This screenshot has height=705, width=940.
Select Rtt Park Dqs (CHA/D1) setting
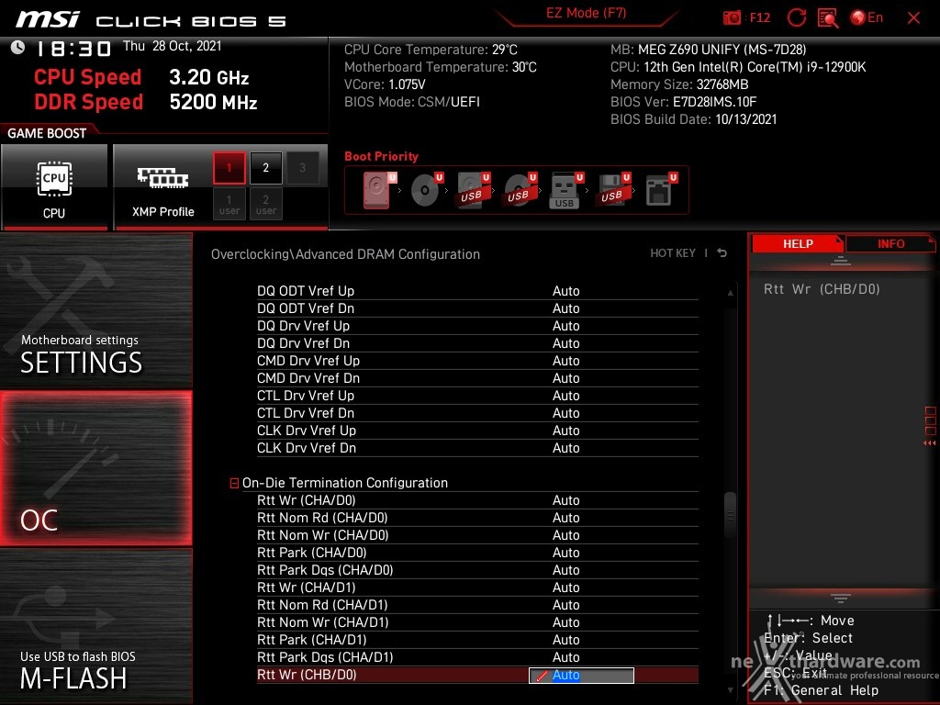(477, 657)
